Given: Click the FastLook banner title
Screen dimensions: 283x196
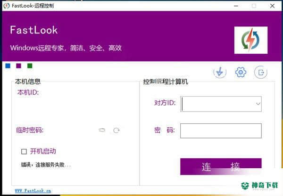Looking at the screenshot, I should click(x=34, y=30).
